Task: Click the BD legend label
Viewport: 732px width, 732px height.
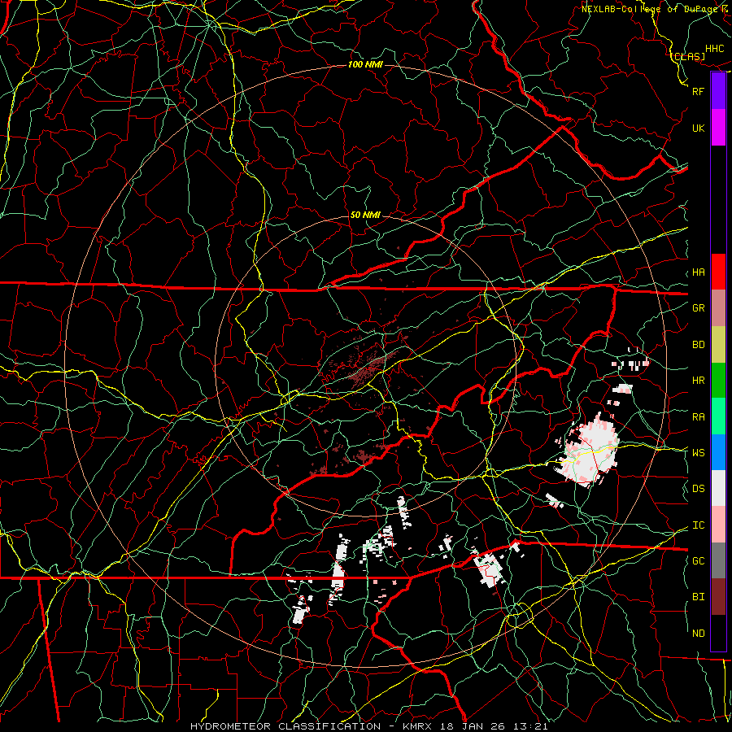Action: [x=698, y=345]
